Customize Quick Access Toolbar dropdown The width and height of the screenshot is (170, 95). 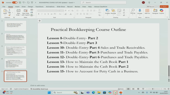36,2
